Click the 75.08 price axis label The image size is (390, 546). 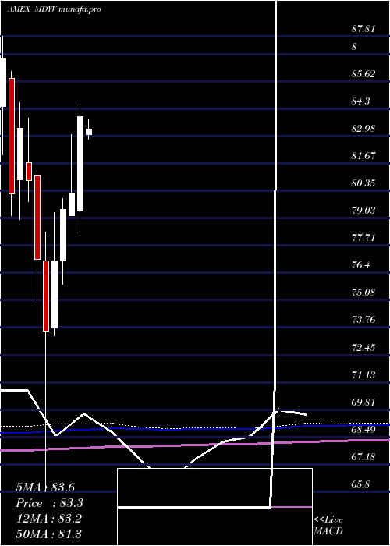pos(363,292)
